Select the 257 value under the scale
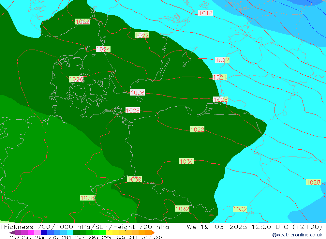Image resolution: width=326 pixels, height=239 pixels. click(15, 237)
